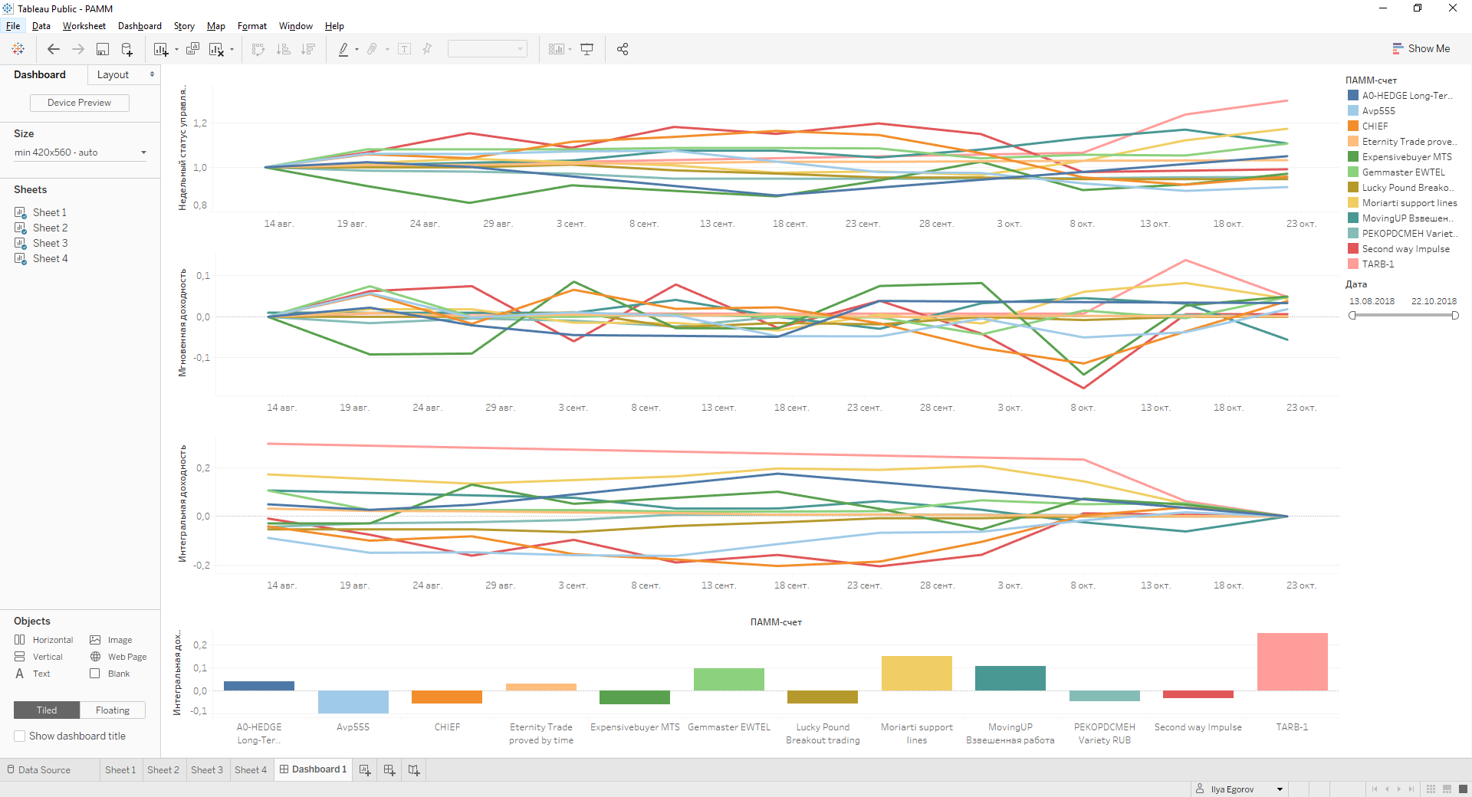Open the Highlight dropdown arrow

(357, 50)
